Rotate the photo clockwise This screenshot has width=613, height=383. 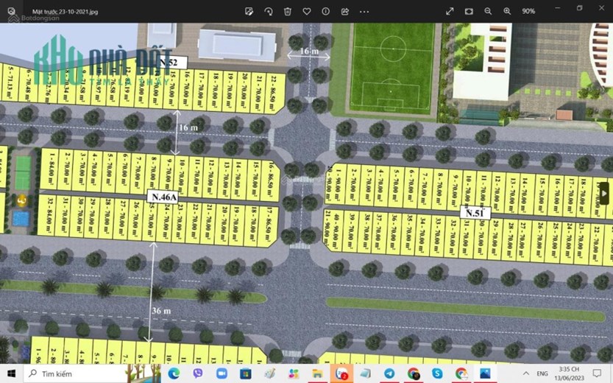(x=268, y=11)
